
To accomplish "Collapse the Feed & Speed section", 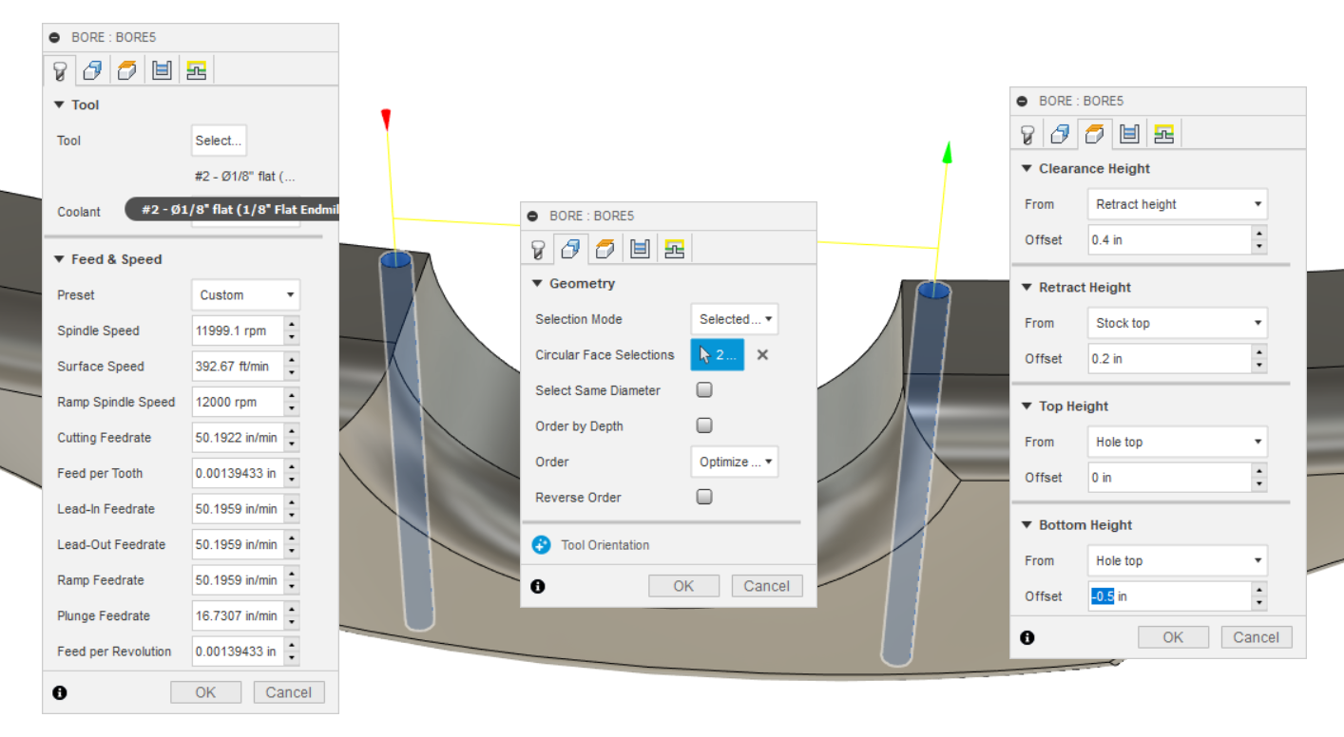I will [107, 259].
